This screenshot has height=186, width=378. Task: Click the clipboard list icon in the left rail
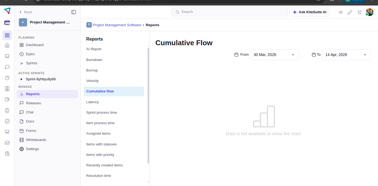7,110
